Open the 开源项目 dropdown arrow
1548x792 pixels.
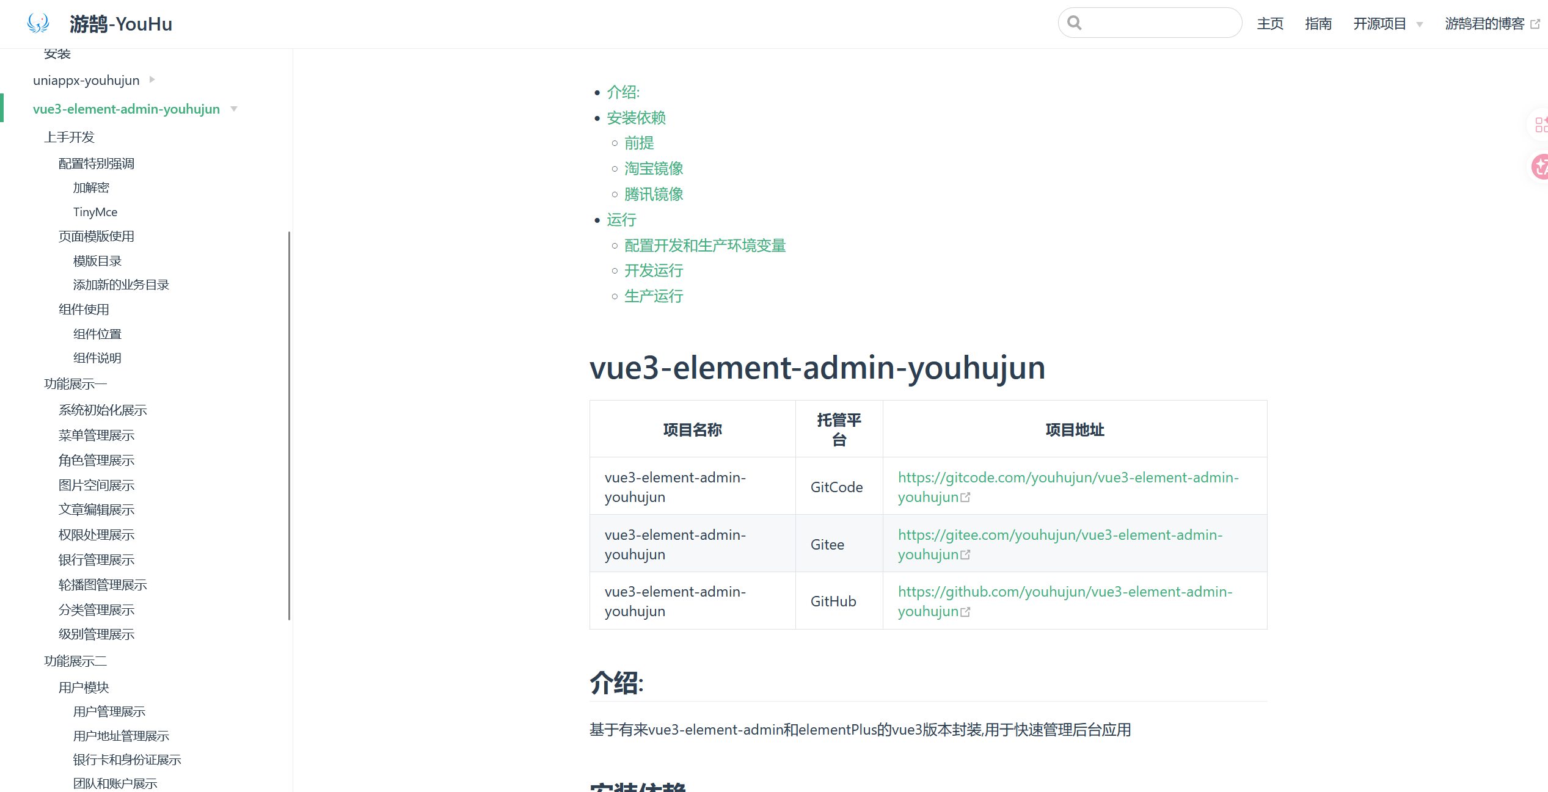pyautogui.click(x=1420, y=25)
